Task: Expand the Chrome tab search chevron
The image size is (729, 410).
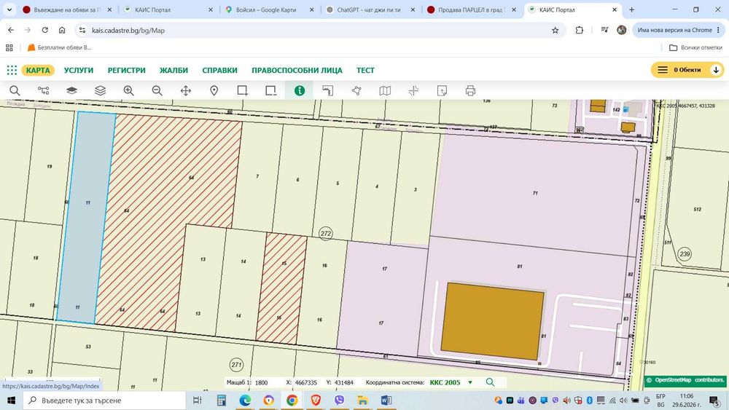Action: (x=9, y=9)
